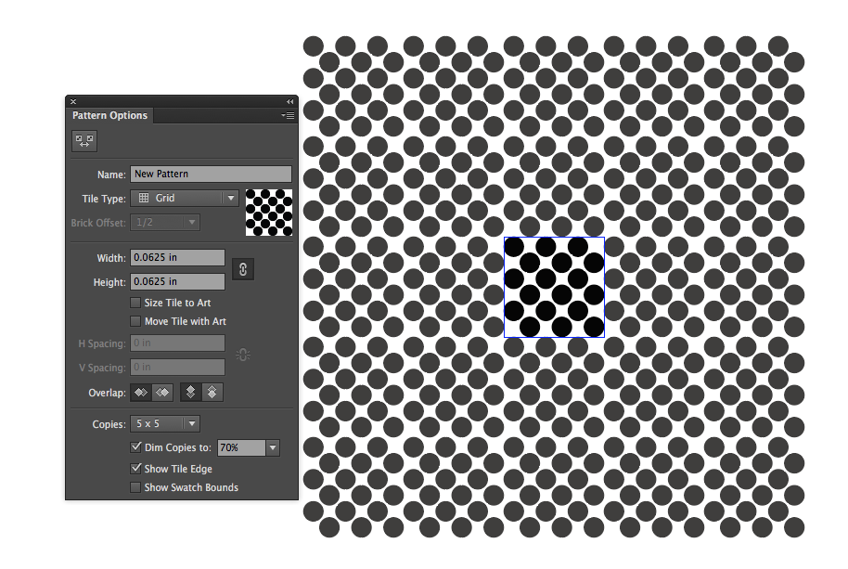Select the Left in Front overlap icon
Screen dimensions: 848x569
point(139,392)
